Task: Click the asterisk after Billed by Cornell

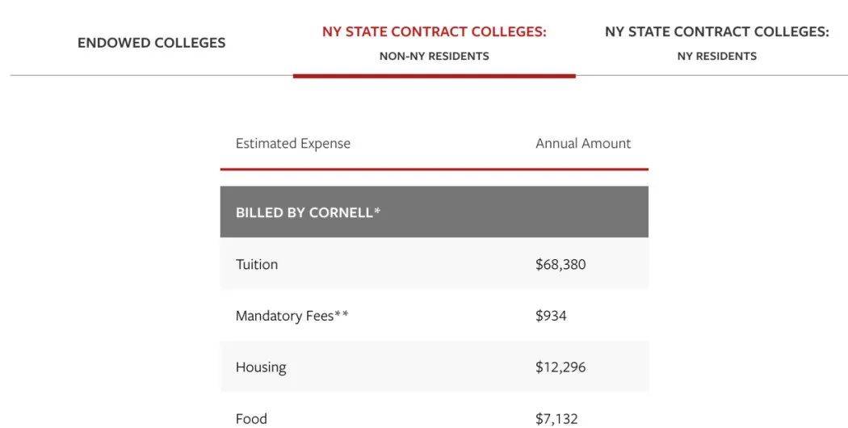Action: (377, 212)
